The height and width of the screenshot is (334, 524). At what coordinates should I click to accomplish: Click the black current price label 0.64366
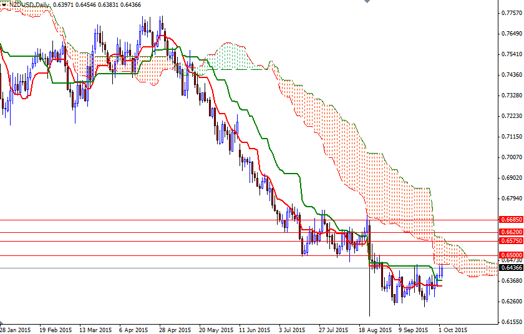coord(511,268)
